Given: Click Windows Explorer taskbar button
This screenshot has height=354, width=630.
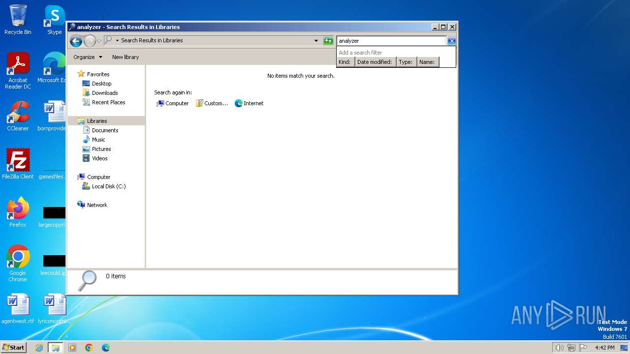Looking at the screenshot, I should pos(56,348).
